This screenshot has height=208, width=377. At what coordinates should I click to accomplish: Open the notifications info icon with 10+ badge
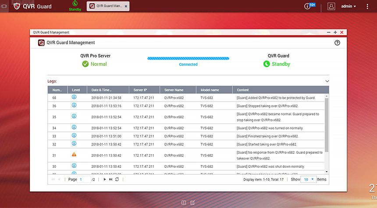307,7
